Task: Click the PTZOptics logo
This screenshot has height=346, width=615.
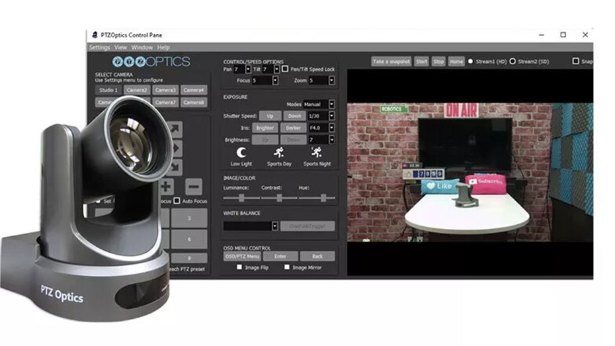Action: (x=151, y=62)
